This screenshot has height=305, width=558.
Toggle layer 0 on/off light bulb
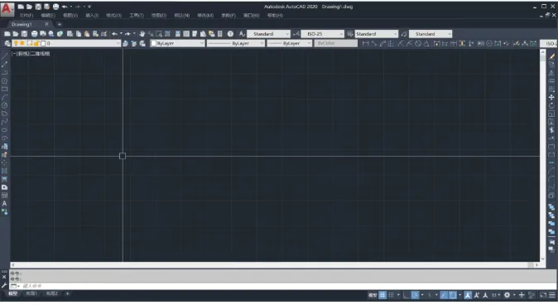(x=16, y=43)
